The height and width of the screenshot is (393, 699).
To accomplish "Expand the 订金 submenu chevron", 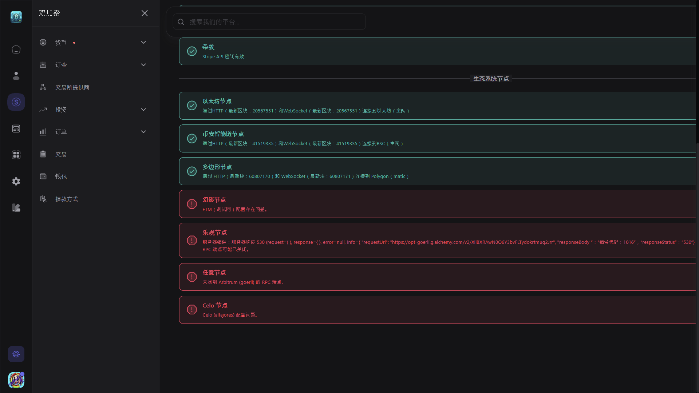I will [143, 65].
